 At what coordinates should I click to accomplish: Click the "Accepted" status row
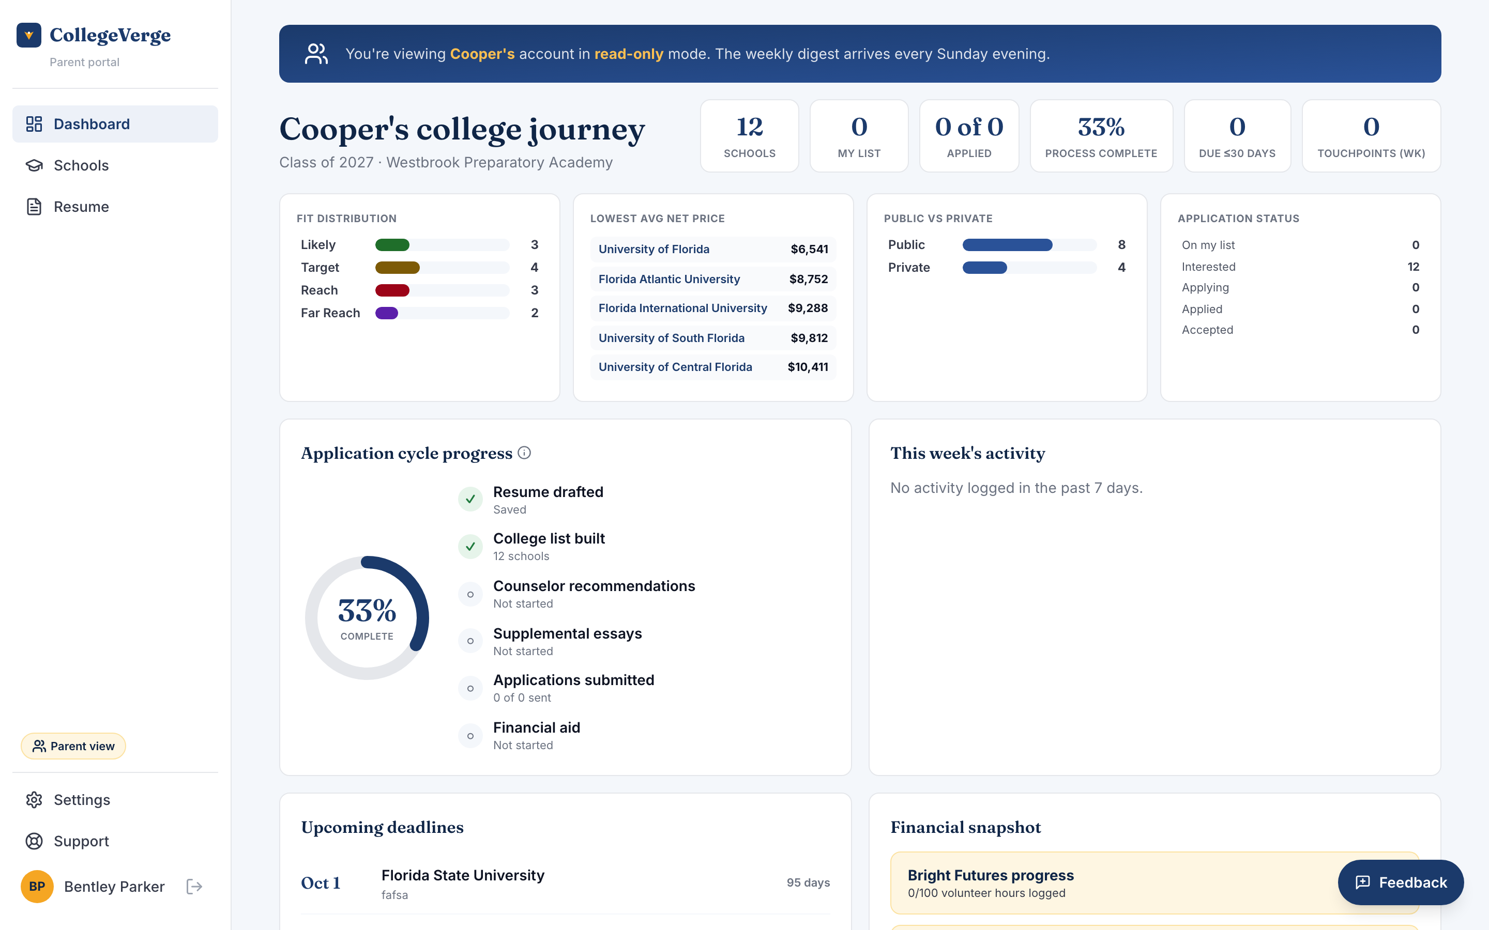(1301, 330)
